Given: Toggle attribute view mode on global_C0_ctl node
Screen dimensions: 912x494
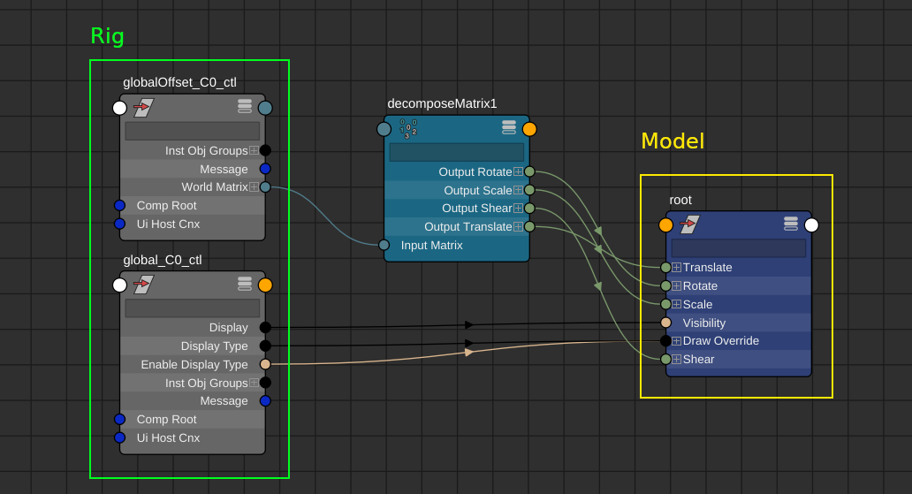Looking at the screenshot, I should click(245, 284).
